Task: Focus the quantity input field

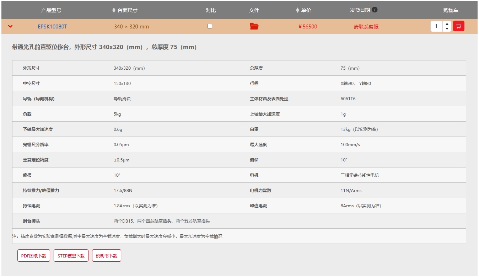Action: (x=437, y=26)
